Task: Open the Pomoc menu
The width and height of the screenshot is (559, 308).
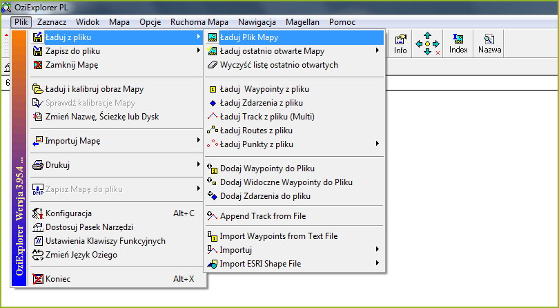Action: tap(342, 22)
